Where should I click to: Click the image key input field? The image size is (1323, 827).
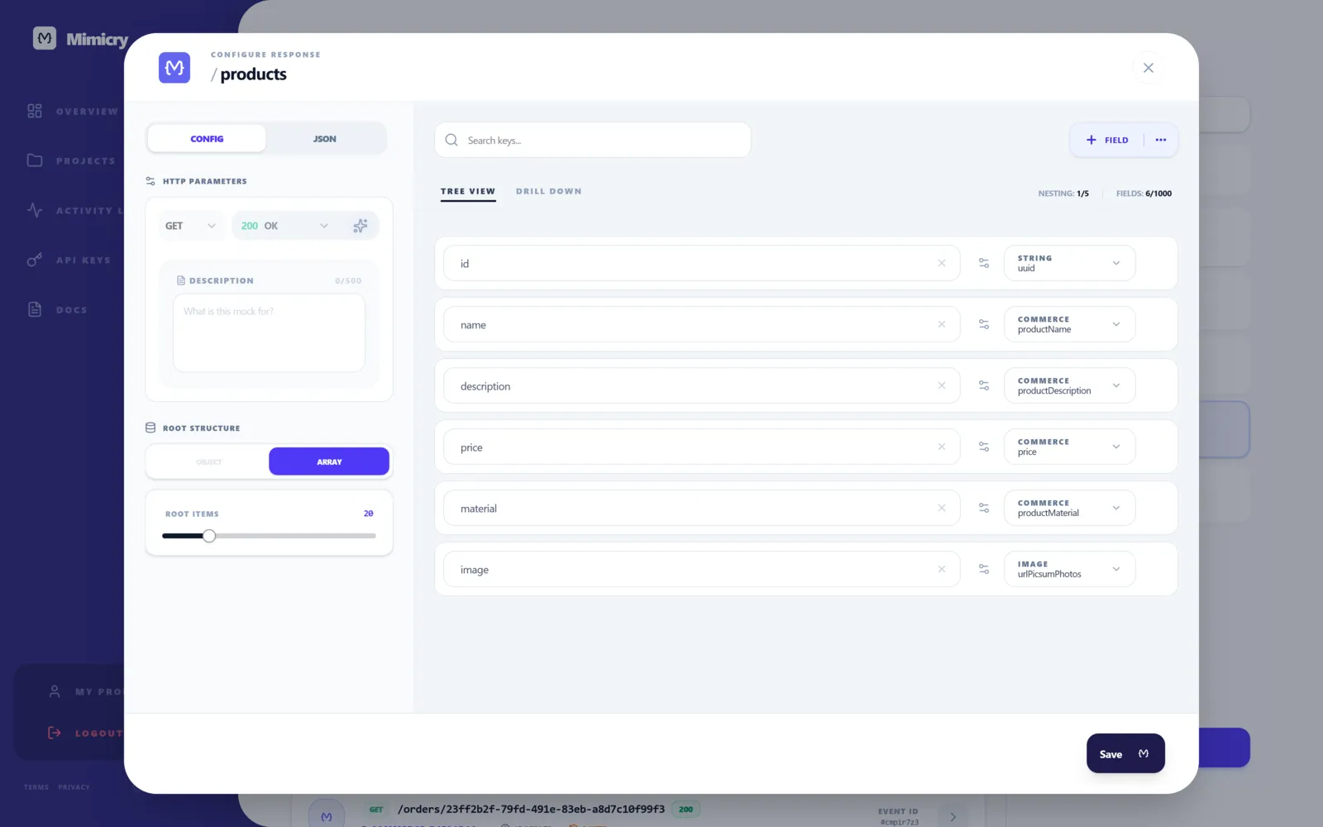(x=702, y=569)
